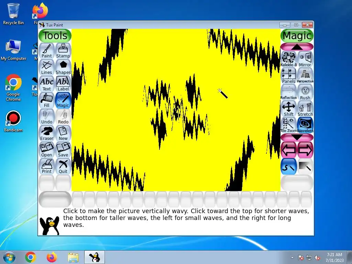Open a saved picture

coord(47,150)
